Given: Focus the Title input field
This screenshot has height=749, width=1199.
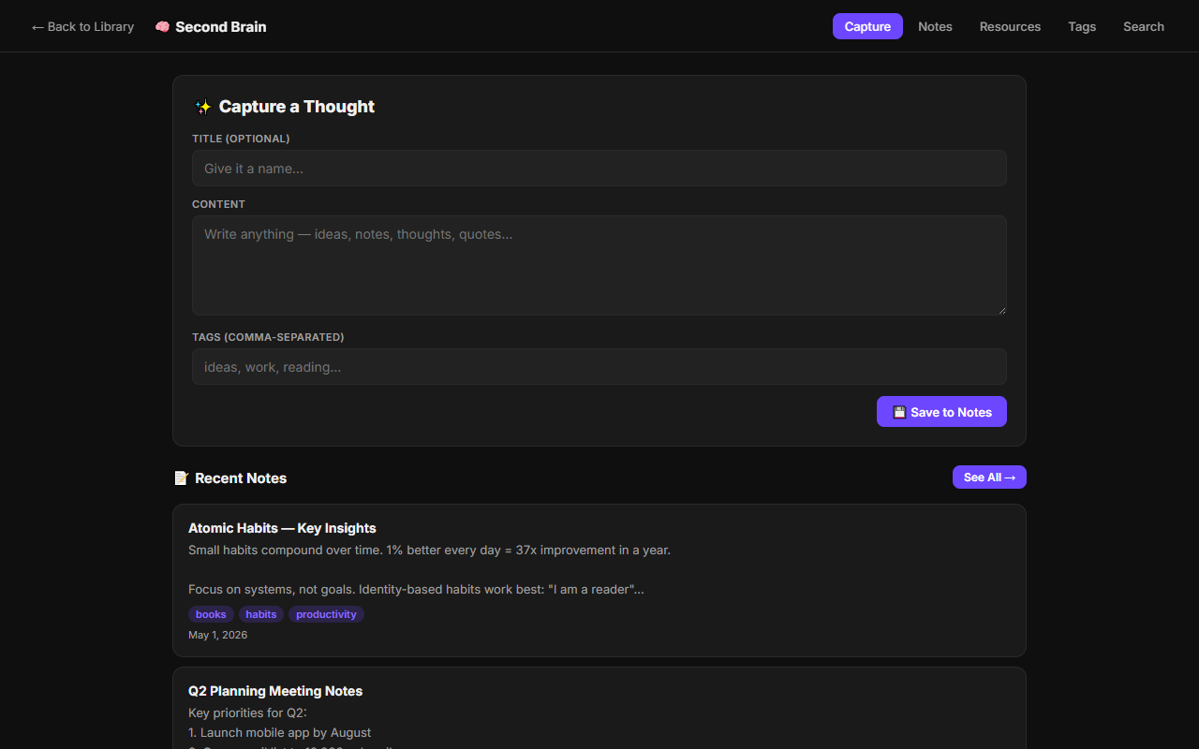Looking at the screenshot, I should (x=599, y=169).
